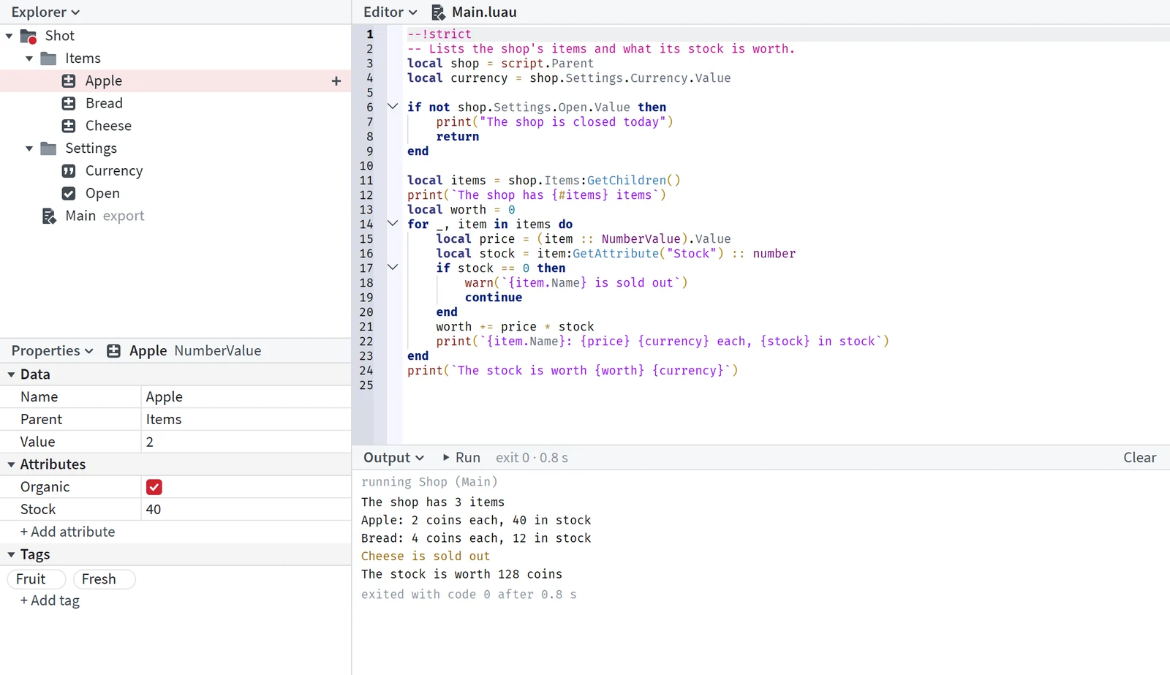Collapse the Items folder node
Viewport: 1170px width, 675px height.
pos(29,59)
